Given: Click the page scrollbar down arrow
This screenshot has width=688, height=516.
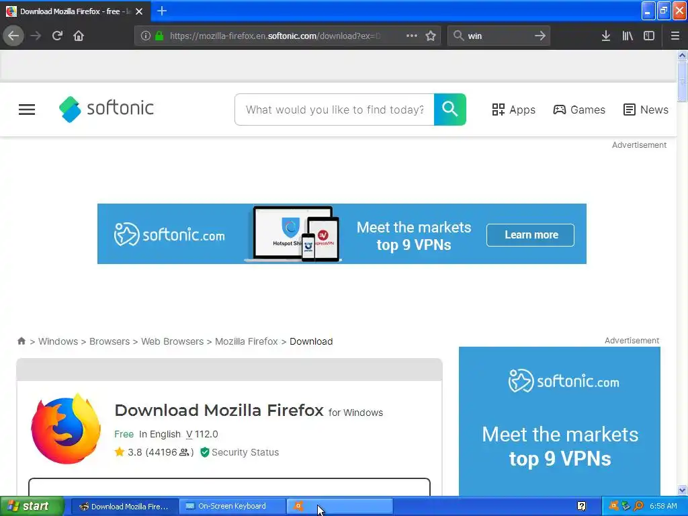Looking at the screenshot, I should click(682, 490).
